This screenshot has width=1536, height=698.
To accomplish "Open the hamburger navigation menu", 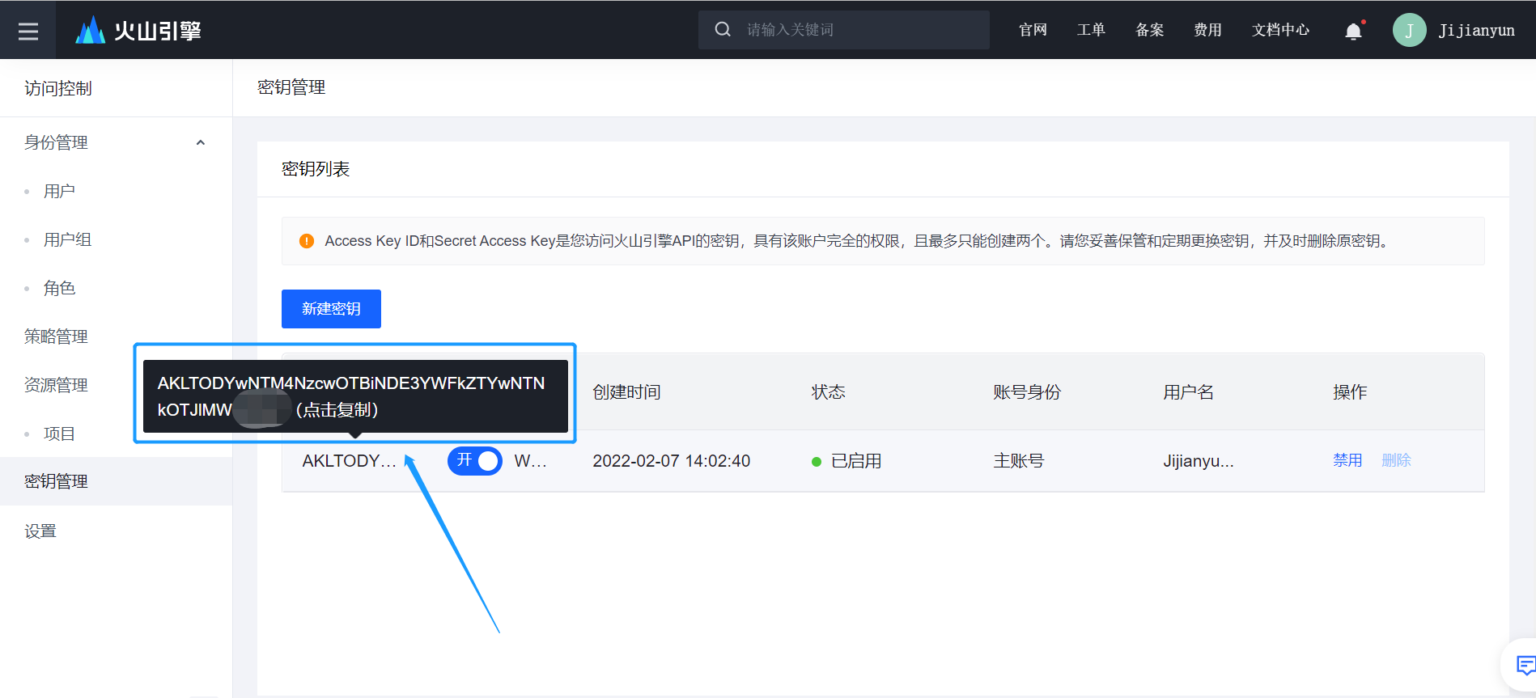I will [x=28, y=31].
